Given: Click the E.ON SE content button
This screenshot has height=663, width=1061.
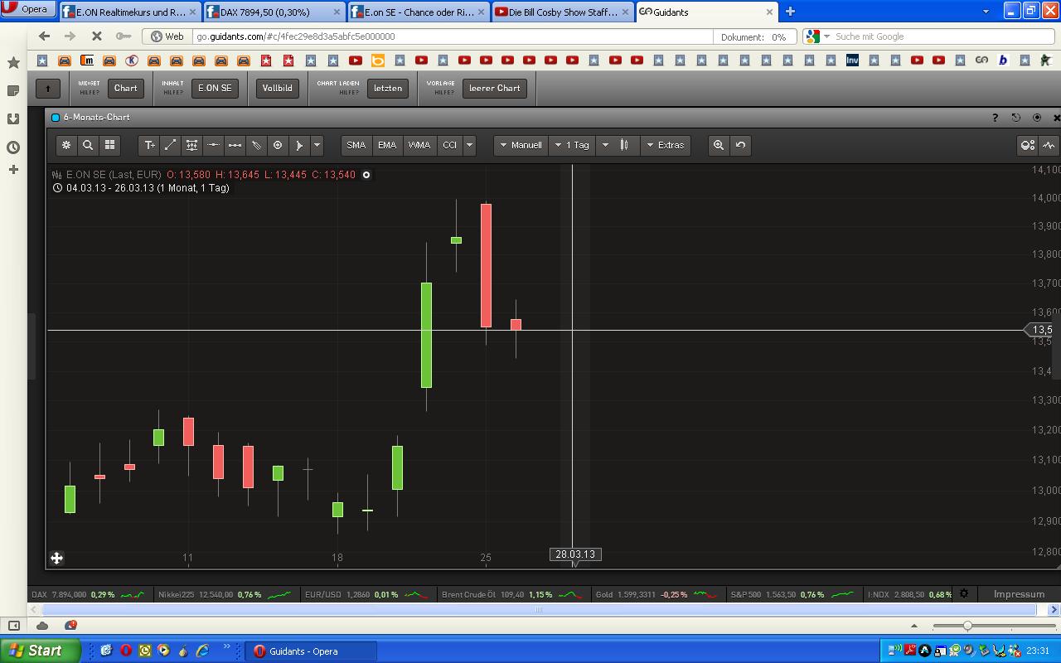Looking at the screenshot, I should (215, 88).
